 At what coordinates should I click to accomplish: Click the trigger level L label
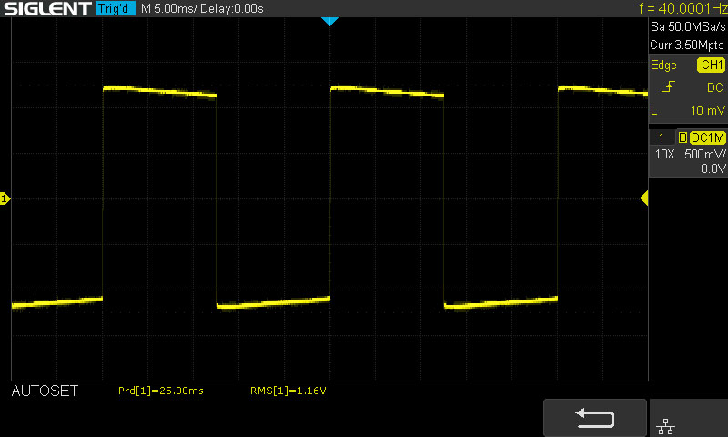pyautogui.click(x=654, y=110)
